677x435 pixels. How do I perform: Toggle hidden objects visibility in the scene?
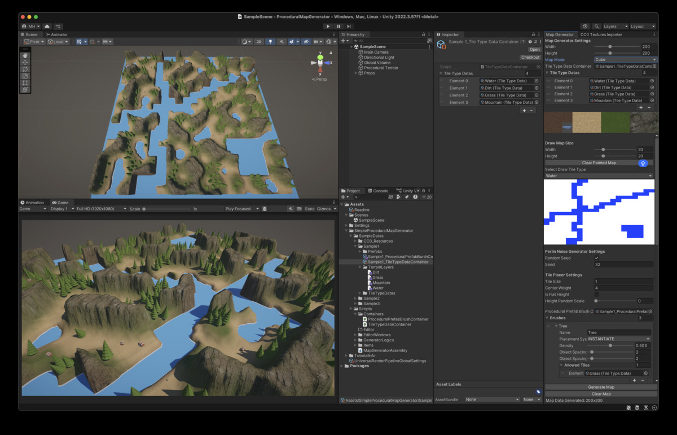click(x=305, y=42)
